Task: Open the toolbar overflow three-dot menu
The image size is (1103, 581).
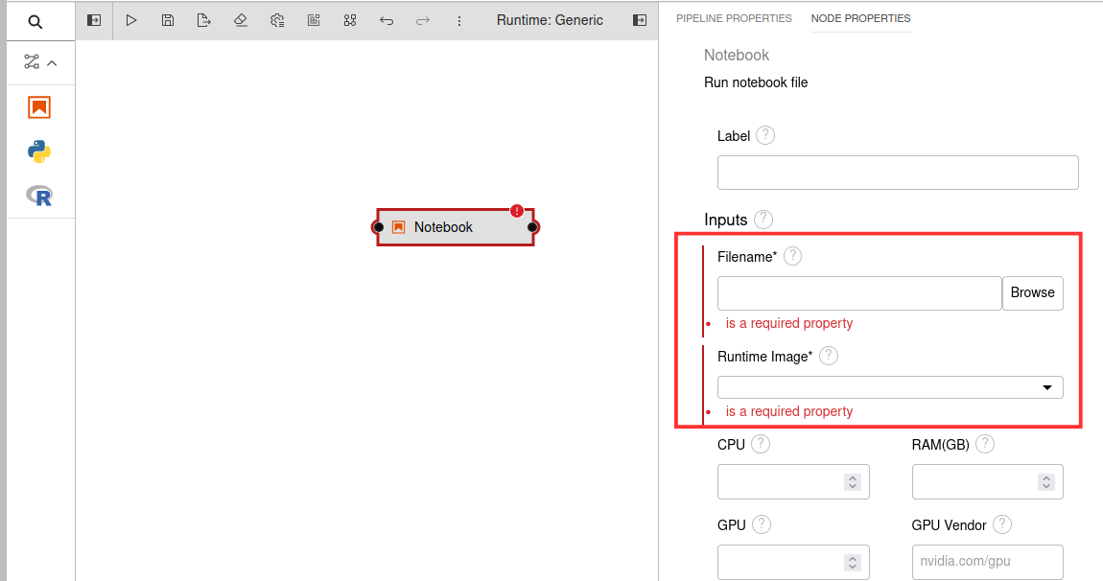Action: tap(459, 20)
